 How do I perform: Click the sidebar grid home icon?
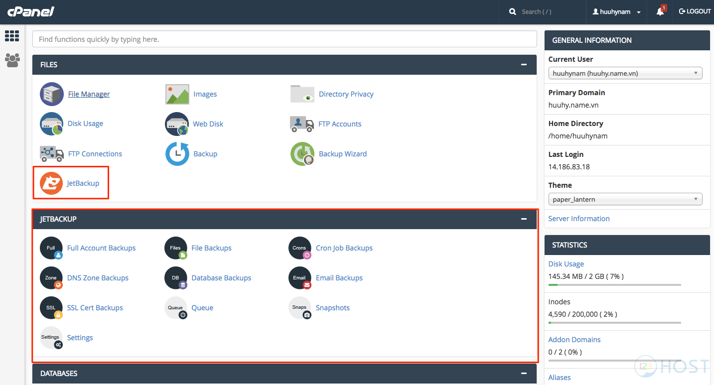(12, 36)
